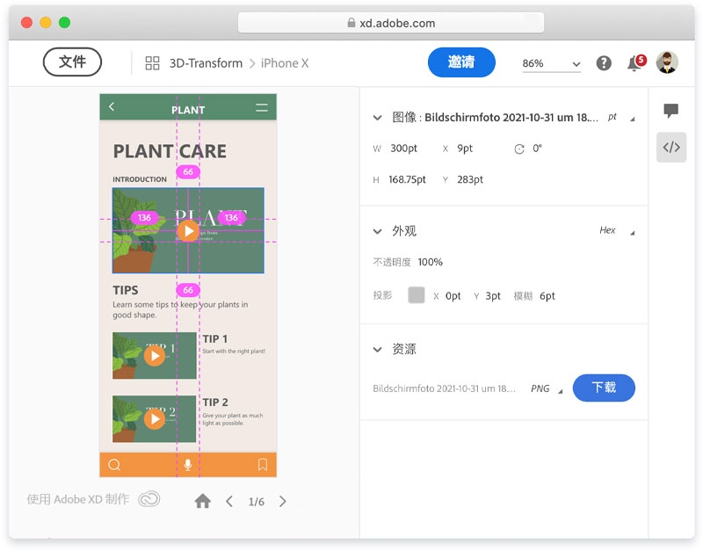703x551 pixels.
Task: Play the TIP 2 video
Action: click(155, 419)
